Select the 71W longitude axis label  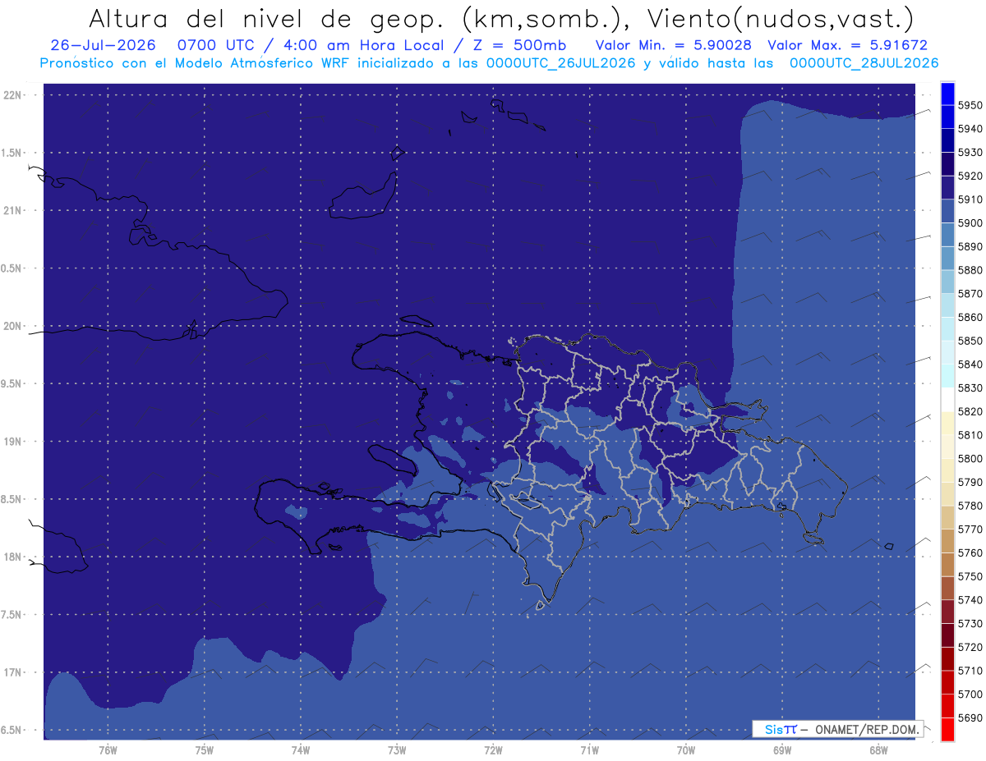point(589,750)
